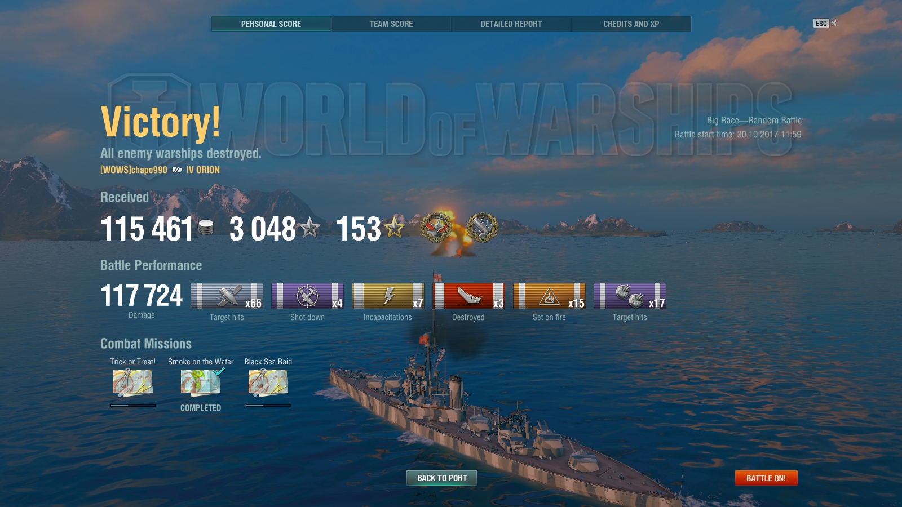Close the results screen with ESC
Viewport: 902px width, 507px height.
(x=825, y=23)
